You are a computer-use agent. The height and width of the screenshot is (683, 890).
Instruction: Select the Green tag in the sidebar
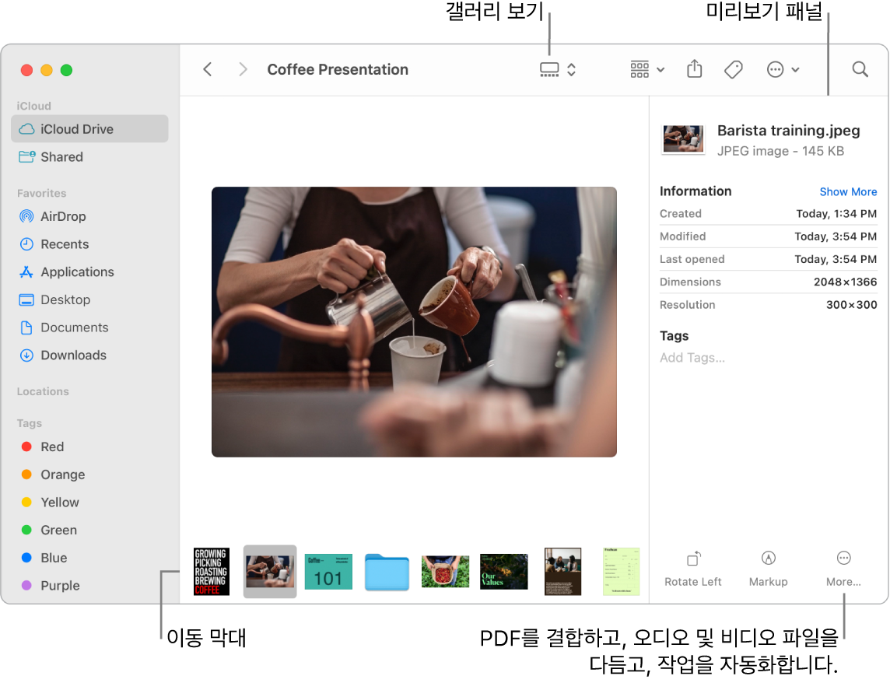(x=58, y=530)
